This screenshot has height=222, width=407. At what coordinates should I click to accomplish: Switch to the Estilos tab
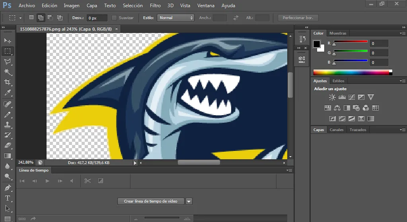pyautogui.click(x=338, y=81)
